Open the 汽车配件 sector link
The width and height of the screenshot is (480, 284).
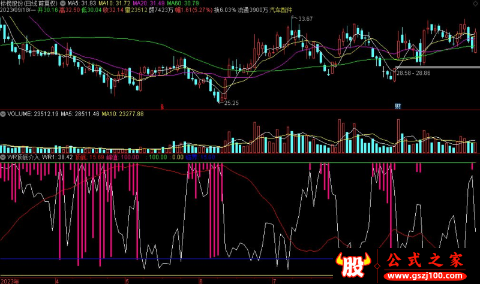click(281, 10)
